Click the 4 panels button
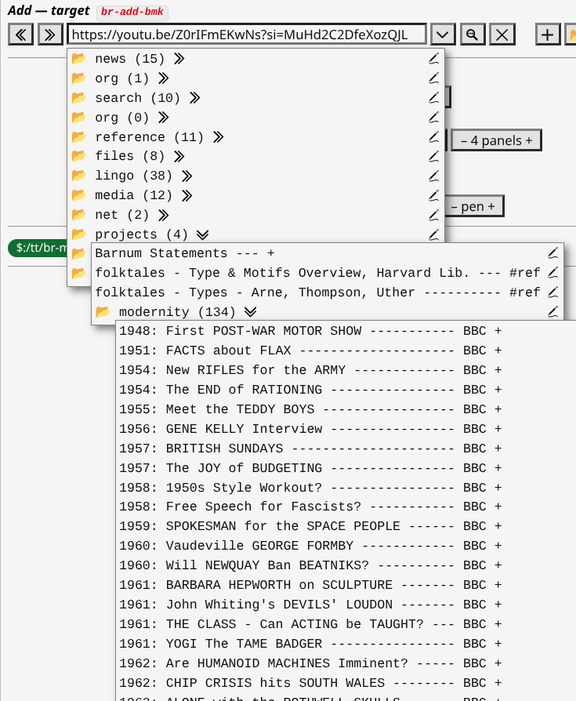The width and height of the screenshot is (576, 701). pyautogui.click(x=496, y=140)
